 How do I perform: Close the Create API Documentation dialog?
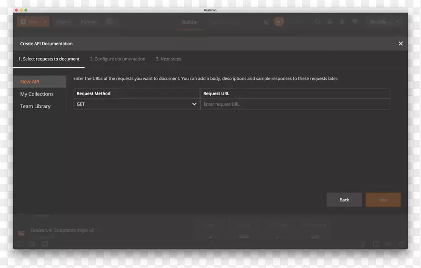[x=400, y=44]
